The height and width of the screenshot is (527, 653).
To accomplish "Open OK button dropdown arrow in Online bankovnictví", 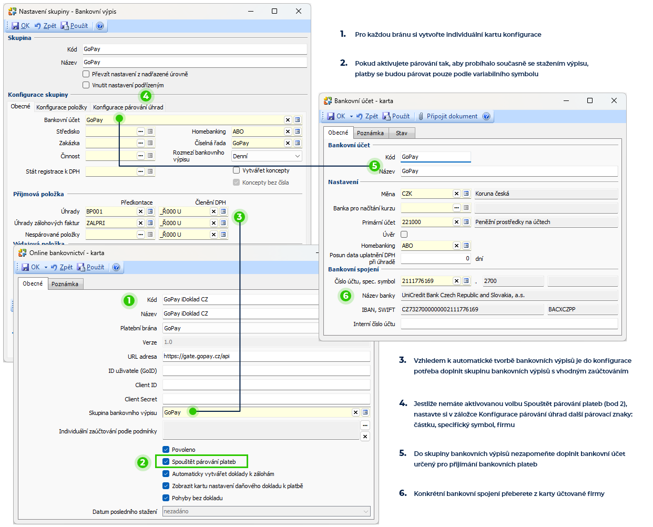I will pyautogui.click(x=46, y=267).
